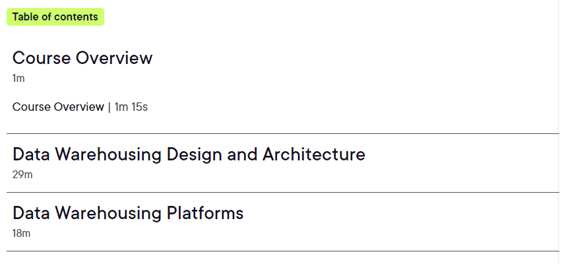Click the divider line below Course Overview lesson
The height and width of the screenshot is (264, 562).
[x=282, y=133]
